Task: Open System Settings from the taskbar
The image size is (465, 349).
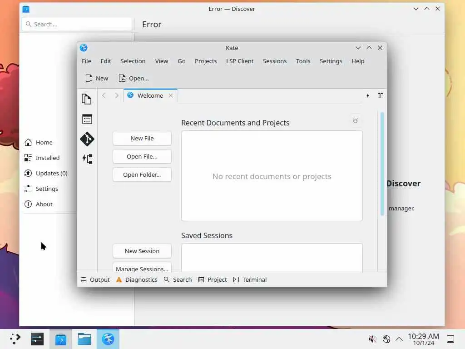Action: pyautogui.click(x=37, y=339)
